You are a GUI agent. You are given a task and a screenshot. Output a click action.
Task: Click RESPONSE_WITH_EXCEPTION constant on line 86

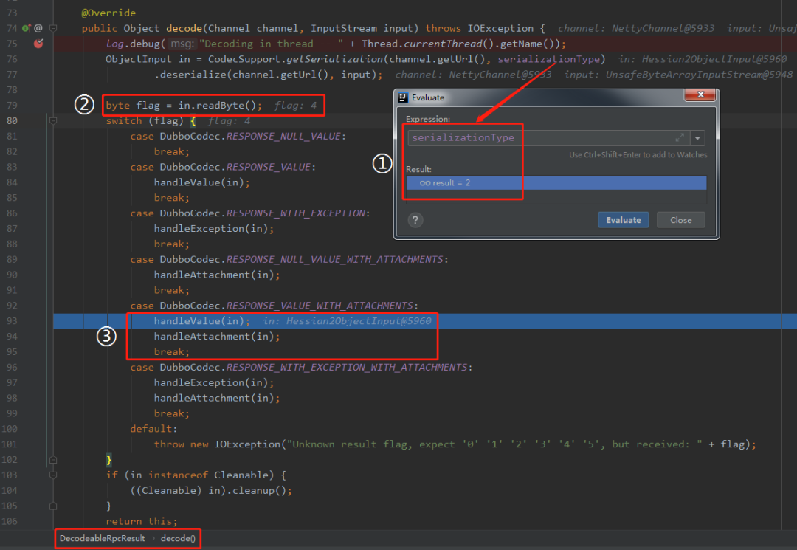pos(296,213)
